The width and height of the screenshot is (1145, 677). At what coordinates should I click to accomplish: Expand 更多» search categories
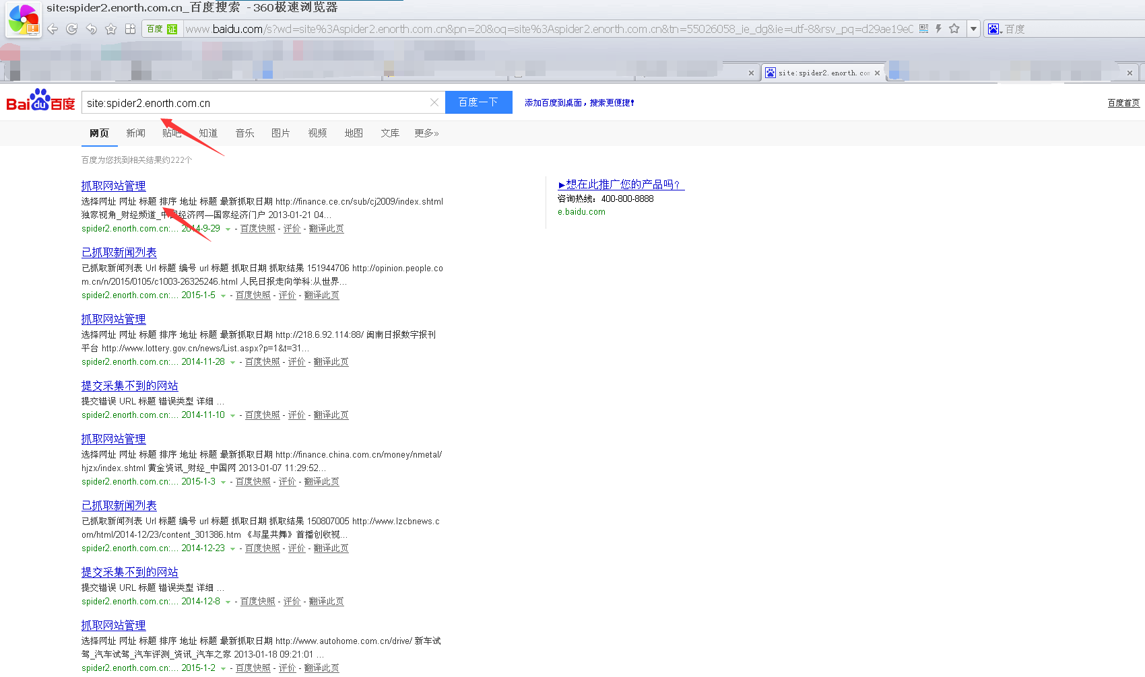426,133
